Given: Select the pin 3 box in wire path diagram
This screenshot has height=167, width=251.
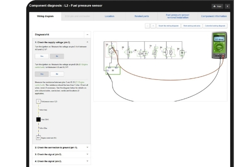Looking at the screenshot, I should pos(38,101).
